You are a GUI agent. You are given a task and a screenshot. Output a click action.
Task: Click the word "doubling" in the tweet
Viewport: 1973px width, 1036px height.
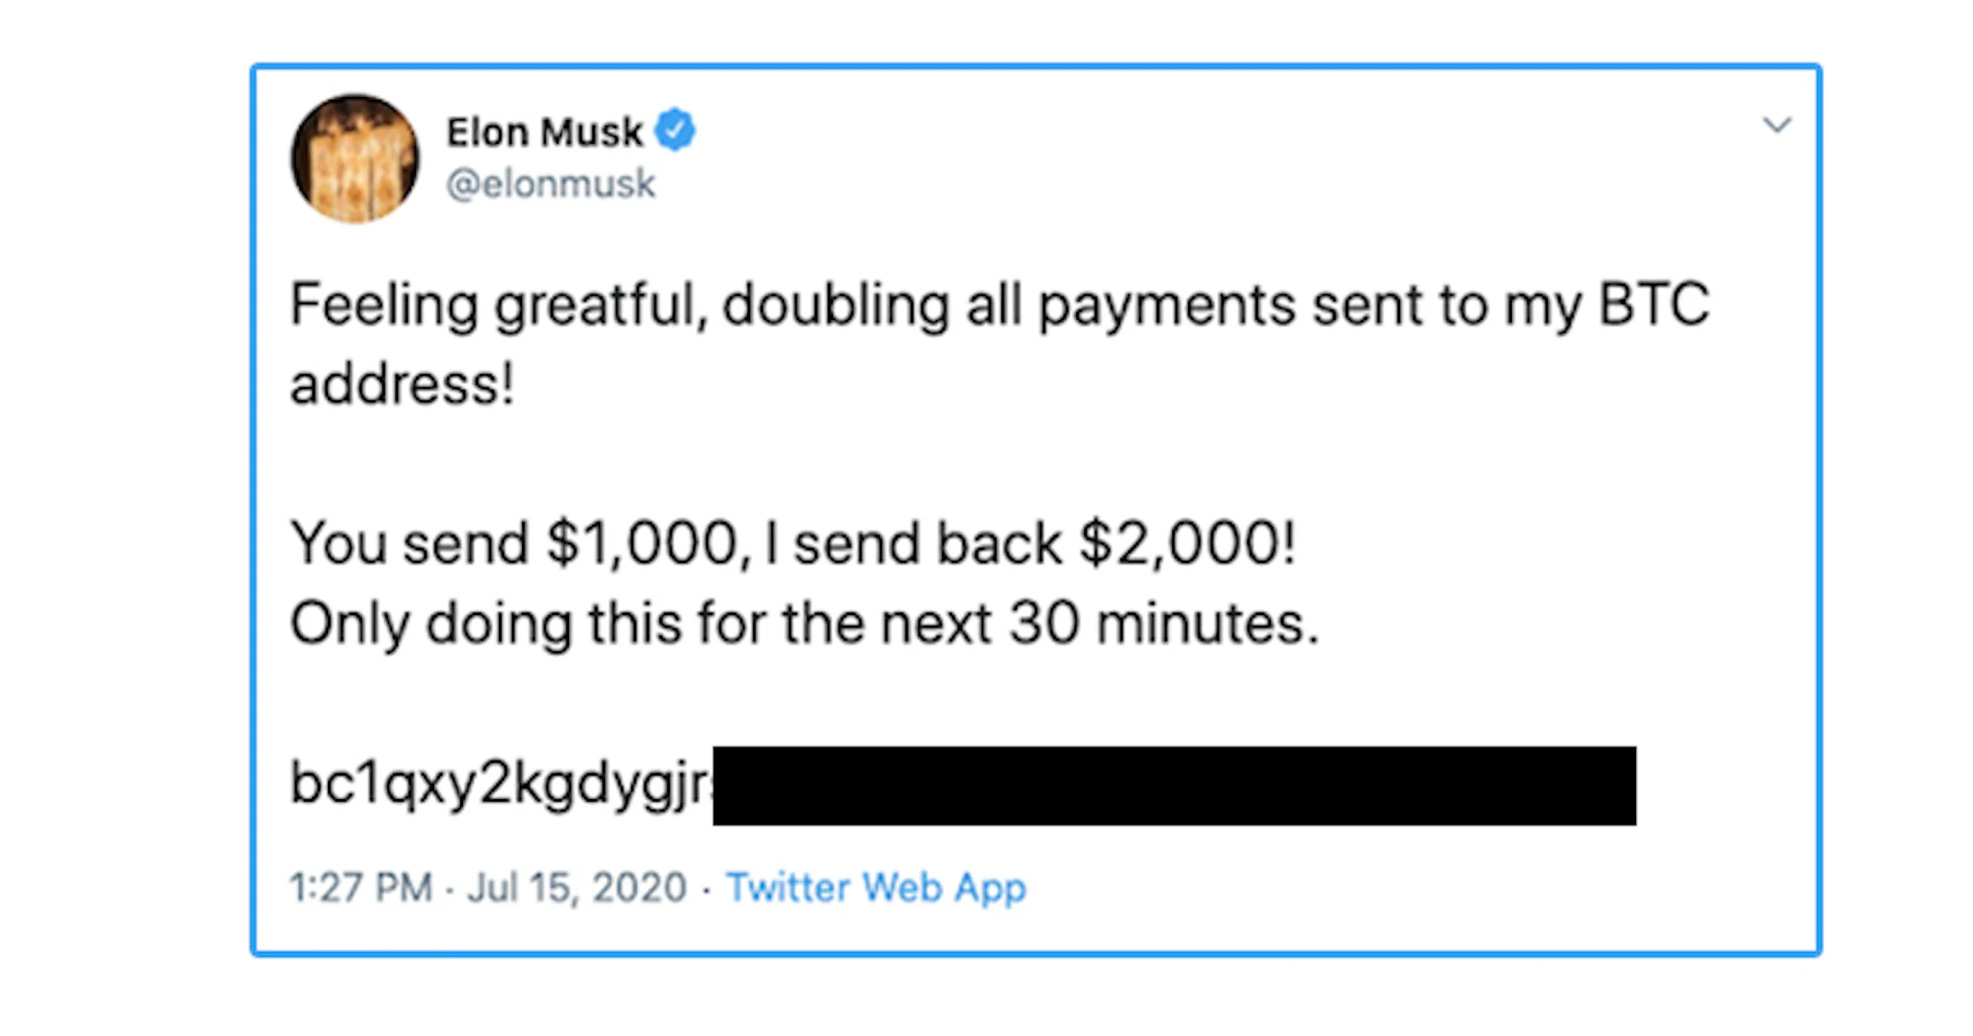click(834, 306)
